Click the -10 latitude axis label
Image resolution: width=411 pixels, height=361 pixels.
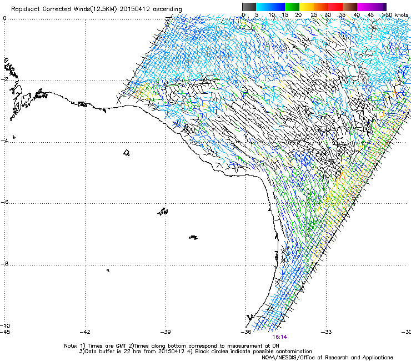point(5,326)
